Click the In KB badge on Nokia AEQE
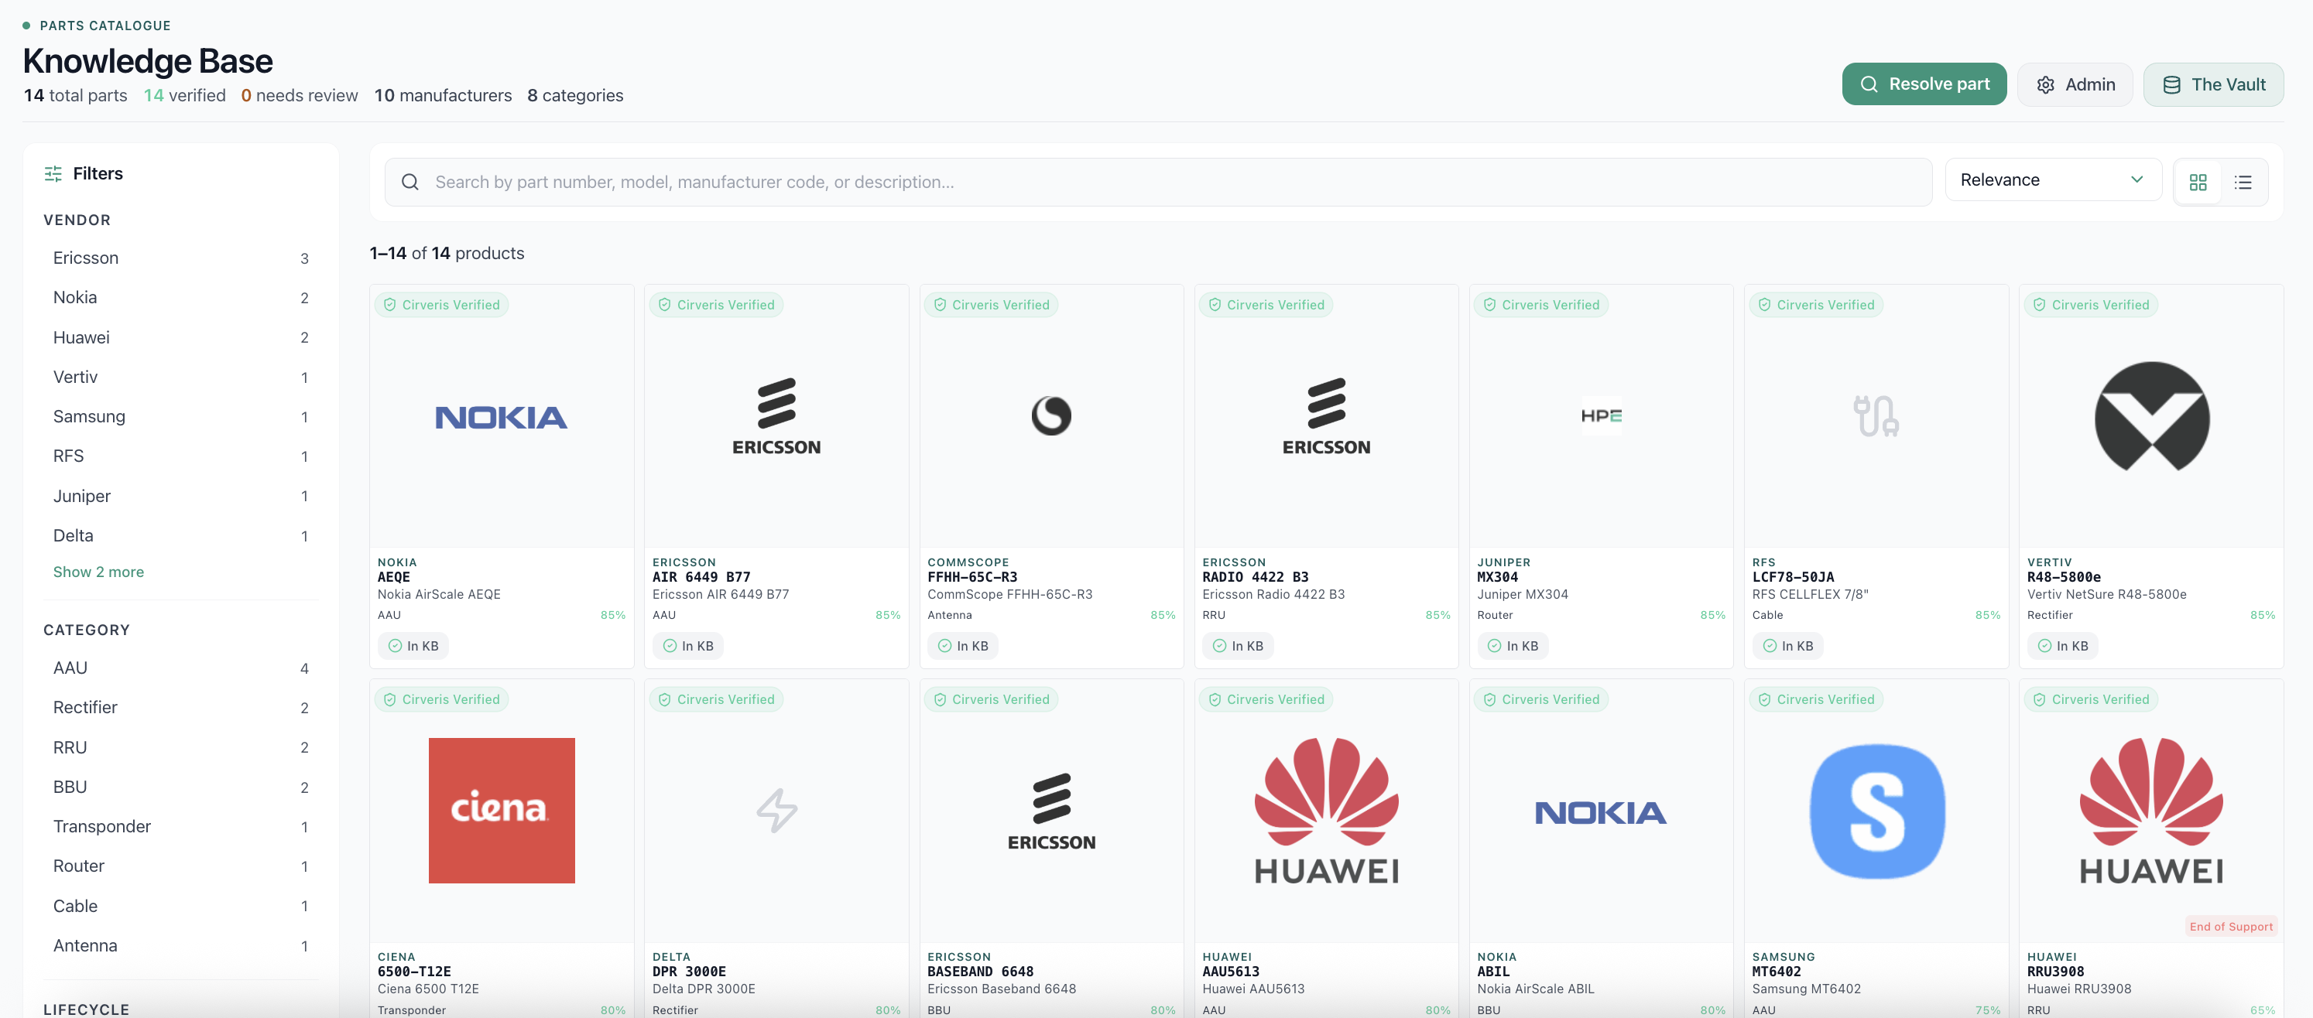Screen dimensions: 2313x1018 click(413, 646)
